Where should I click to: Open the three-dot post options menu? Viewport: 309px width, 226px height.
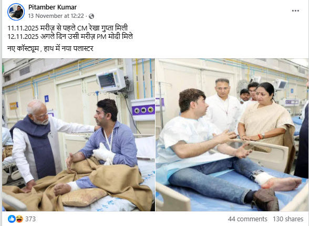coord(295,11)
